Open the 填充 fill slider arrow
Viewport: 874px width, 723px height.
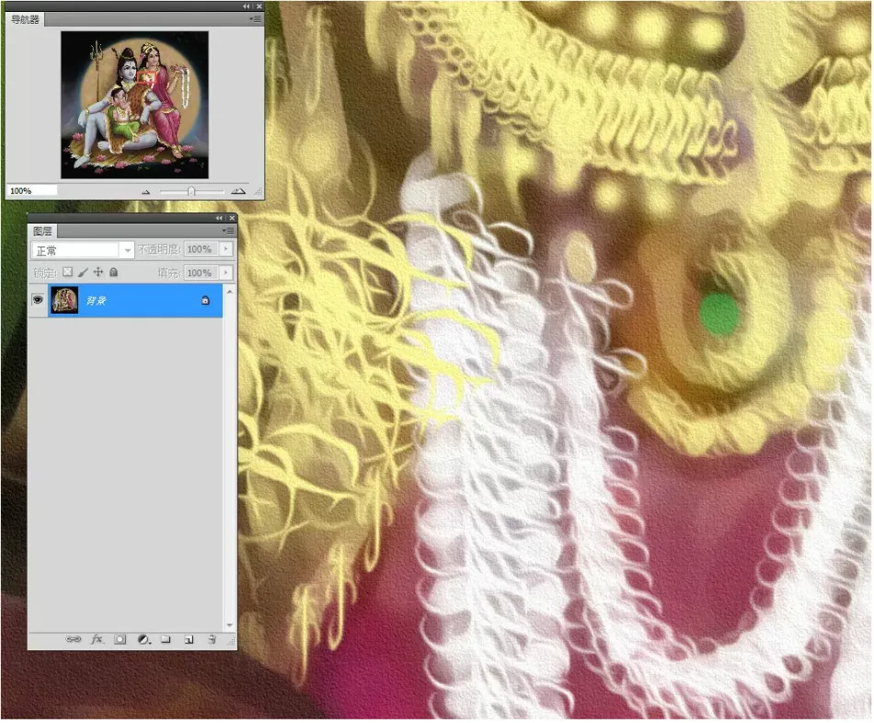(225, 272)
